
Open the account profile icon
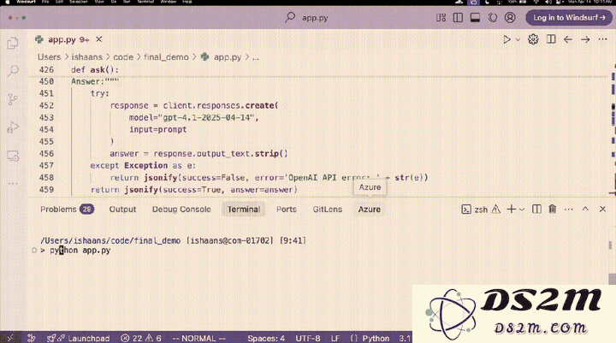510,18
